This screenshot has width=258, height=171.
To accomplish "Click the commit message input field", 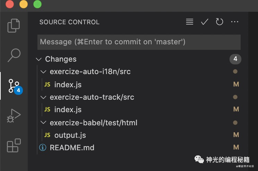I will coord(139,42).
